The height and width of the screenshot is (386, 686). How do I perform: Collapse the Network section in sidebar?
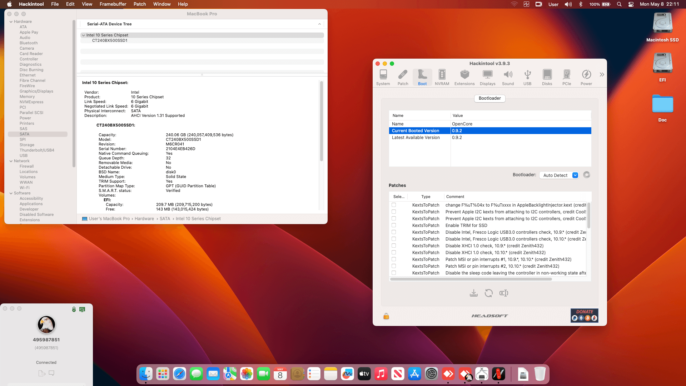11,161
